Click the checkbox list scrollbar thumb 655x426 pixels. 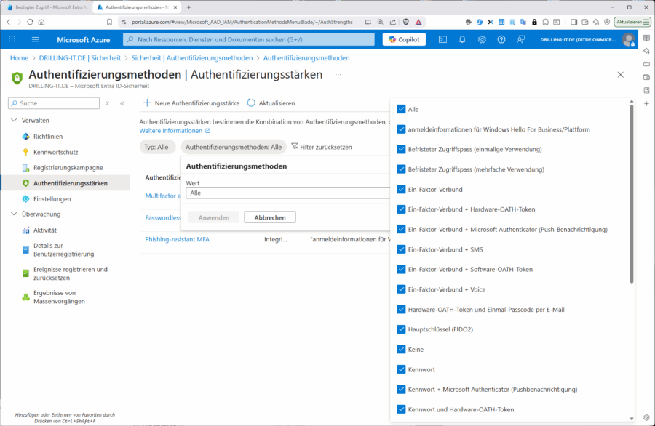click(x=631, y=193)
